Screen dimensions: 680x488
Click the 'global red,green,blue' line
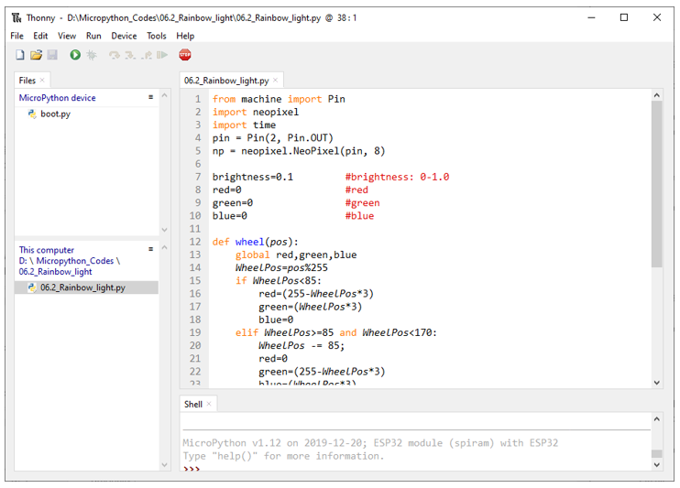click(296, 255)
